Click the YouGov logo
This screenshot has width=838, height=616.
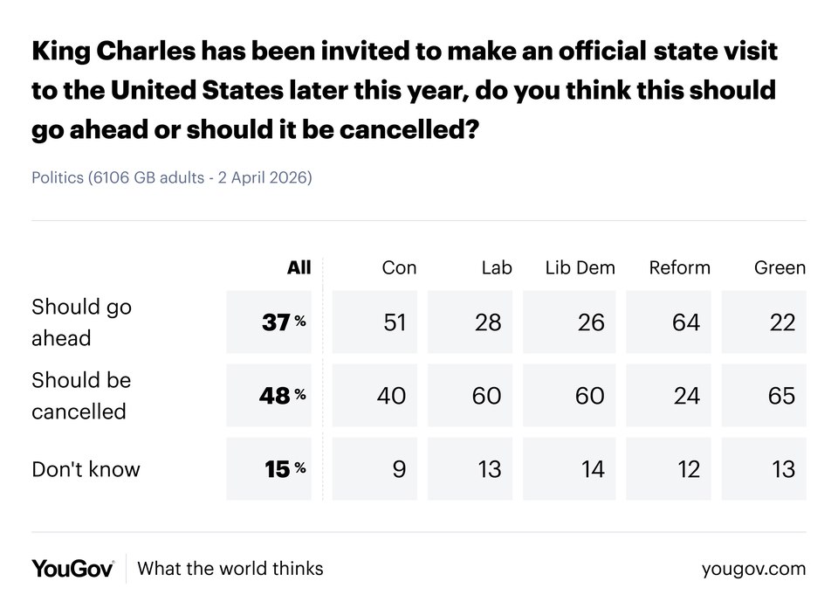(72, 569)
